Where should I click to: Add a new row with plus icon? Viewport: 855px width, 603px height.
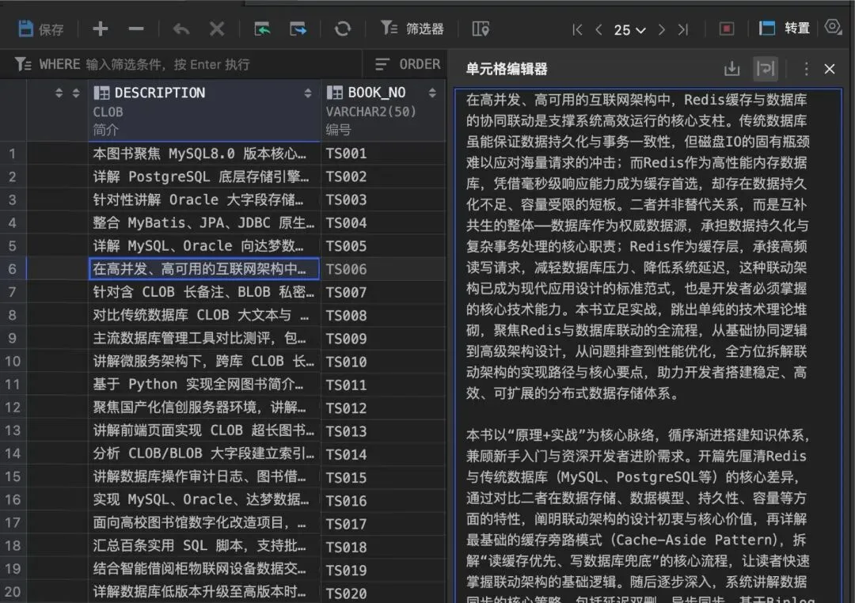point(101,28)
